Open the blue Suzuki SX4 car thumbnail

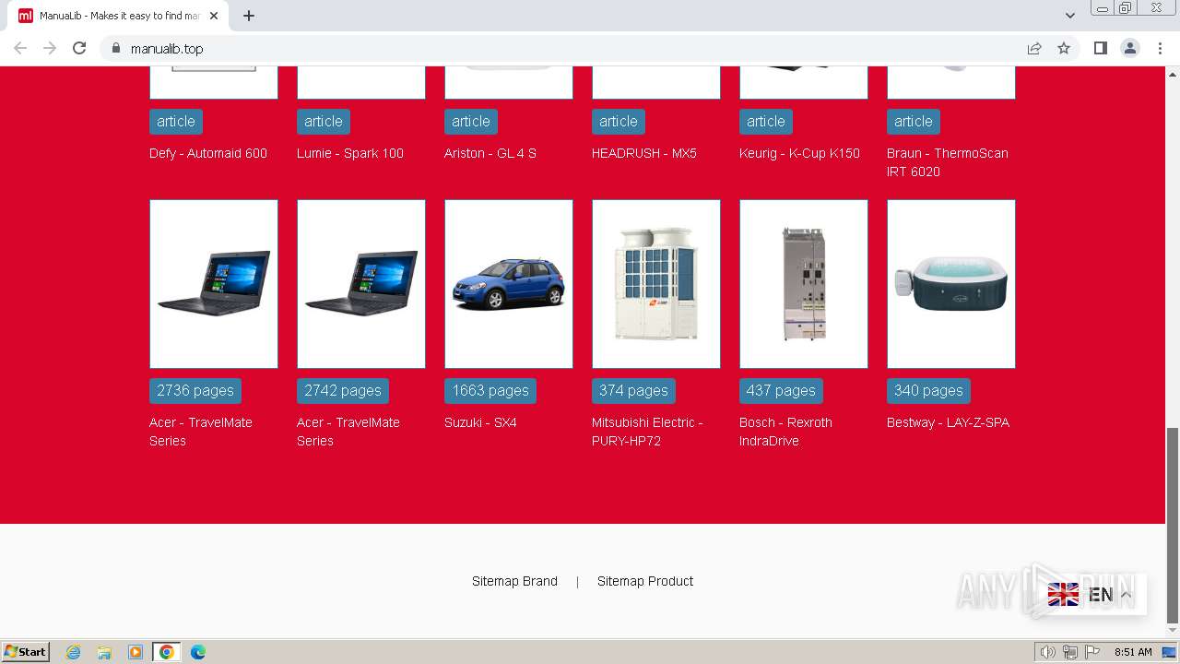509,284
